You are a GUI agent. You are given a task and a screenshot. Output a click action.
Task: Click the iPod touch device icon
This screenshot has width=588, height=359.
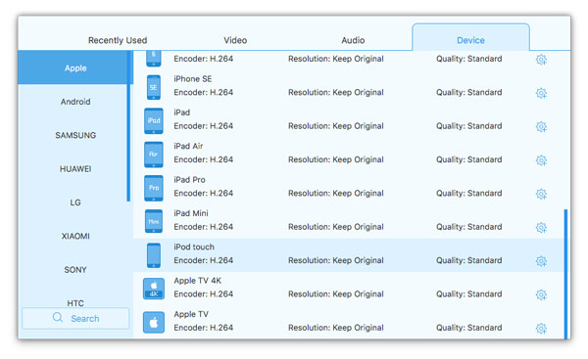(154, 255)
